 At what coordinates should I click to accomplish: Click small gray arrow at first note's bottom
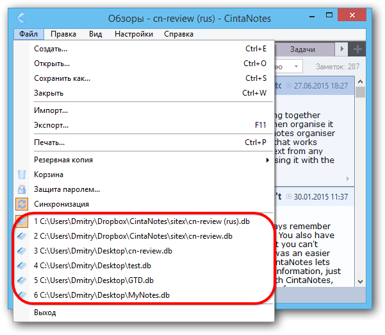click(x=347, y=178)
